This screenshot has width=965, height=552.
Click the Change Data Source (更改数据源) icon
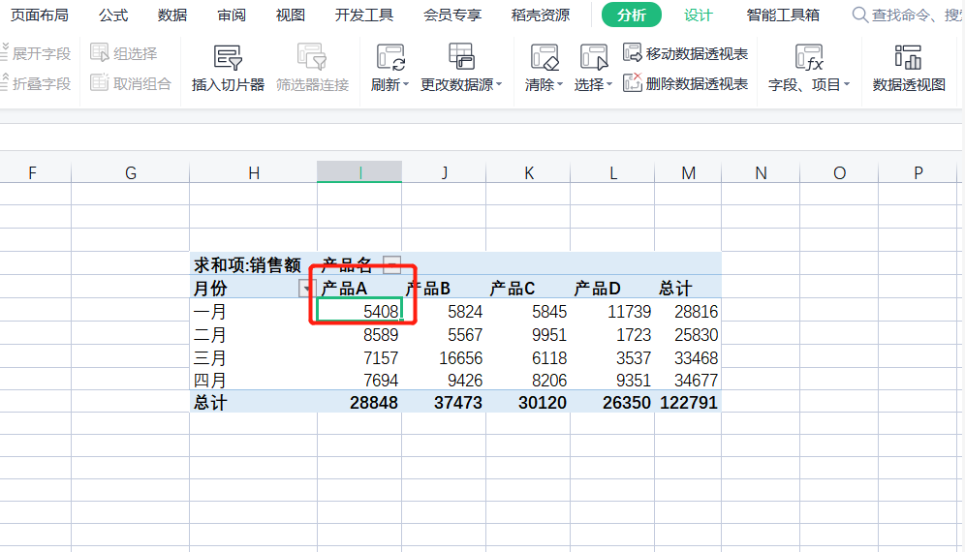[461, 58]
